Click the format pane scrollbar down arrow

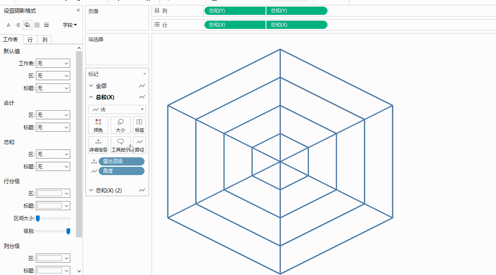click(x=79, y=271)
